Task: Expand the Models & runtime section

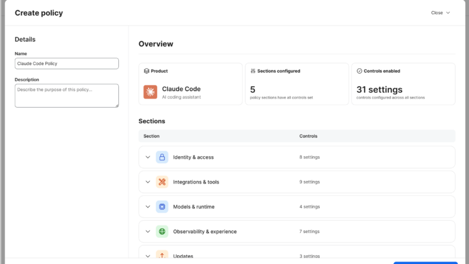Action: 148,207
